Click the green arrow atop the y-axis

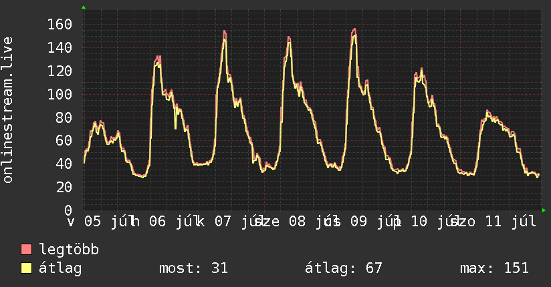coord(84,7)
